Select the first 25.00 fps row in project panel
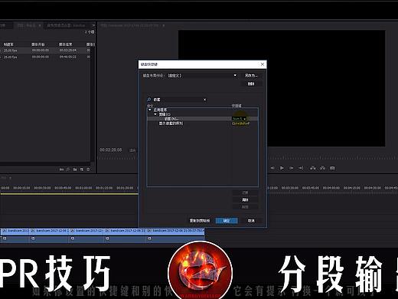The image size is (398, 299). coord(46,51)
